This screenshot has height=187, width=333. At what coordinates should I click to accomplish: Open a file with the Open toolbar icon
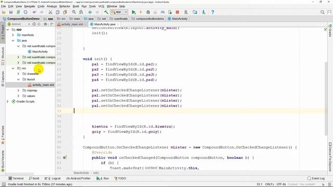coord(4,12)
